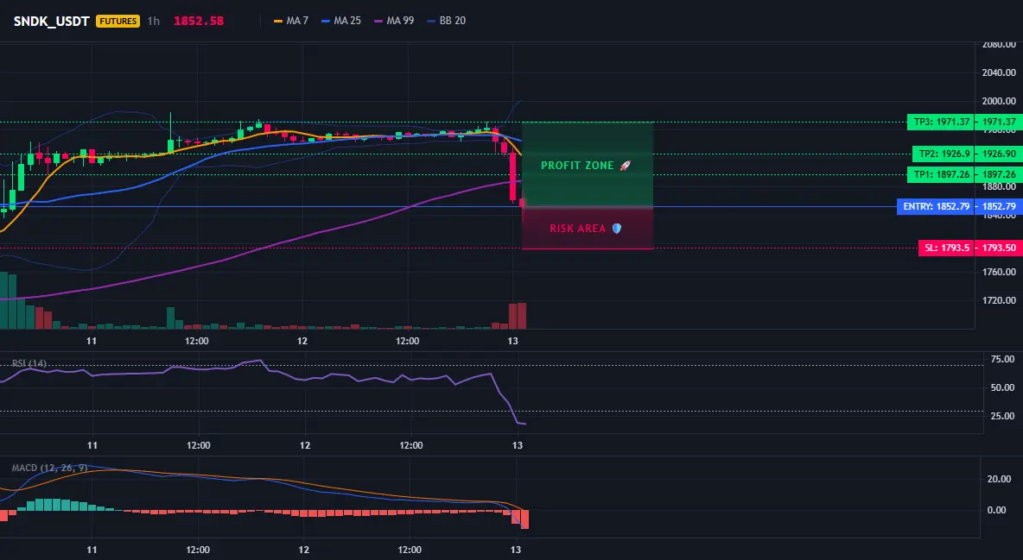Click the shield icon in RISK AREA
This screenshot has height=560, width=1023.
click(617, 229)
